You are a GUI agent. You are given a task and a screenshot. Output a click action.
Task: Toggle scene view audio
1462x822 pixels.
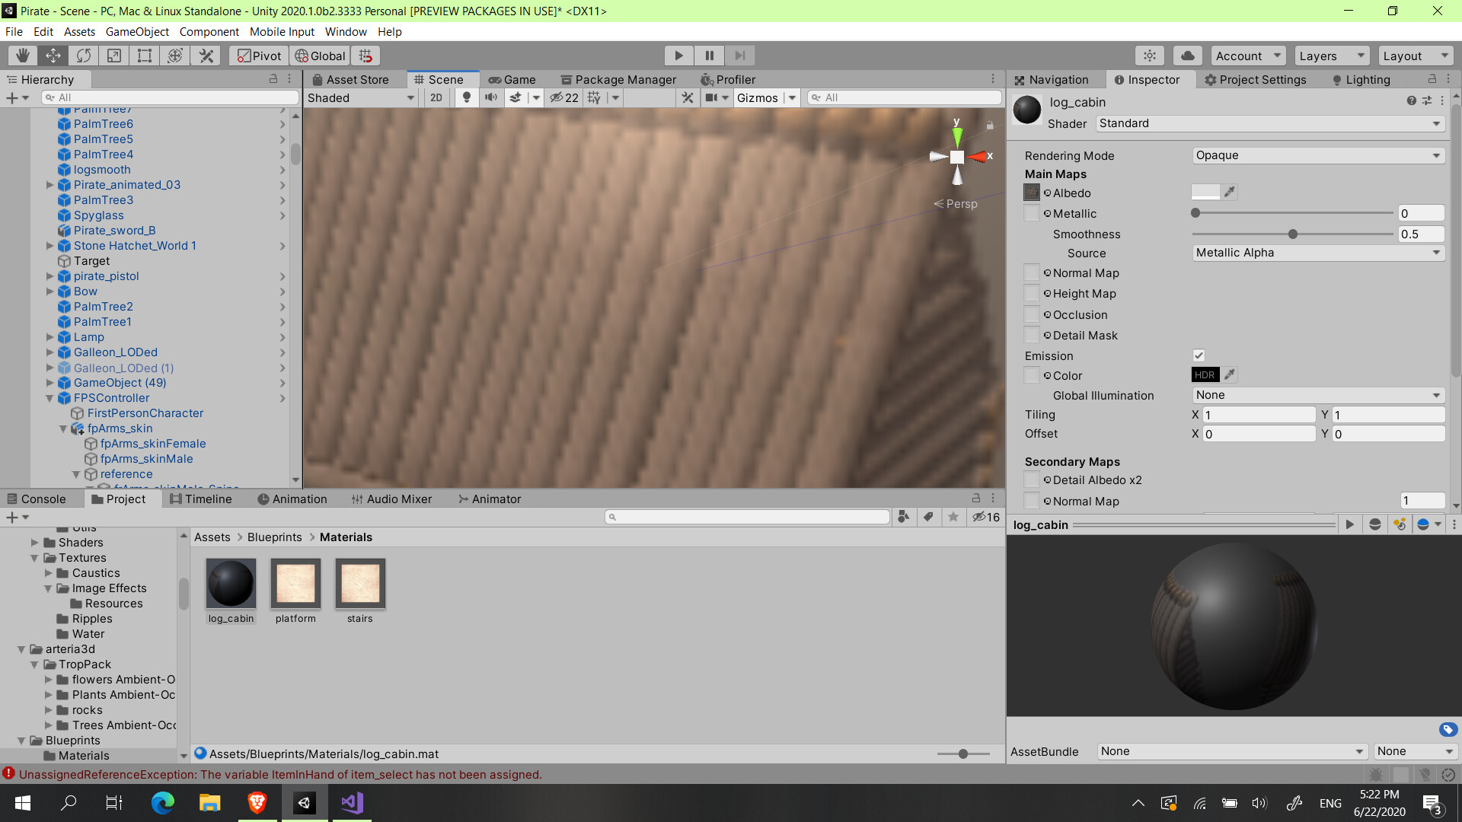point(491,97)
